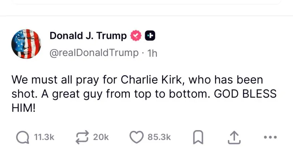
Task: Click the red verified checkmark badge
Action: [135, 36]
